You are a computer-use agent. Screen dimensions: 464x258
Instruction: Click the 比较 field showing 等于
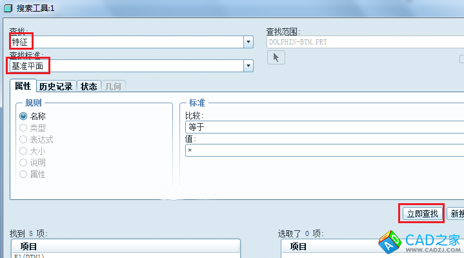pyautogui.click(x=323, y=127)
